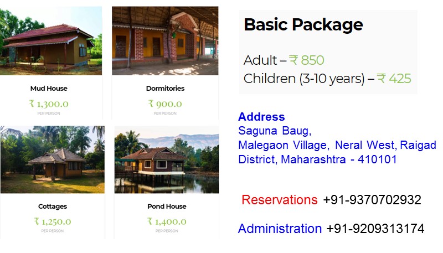The height and width of the screenshot is (253, 443).
Task: Click the Mud House ₹1,300.0 price
Action: point(49,104)
